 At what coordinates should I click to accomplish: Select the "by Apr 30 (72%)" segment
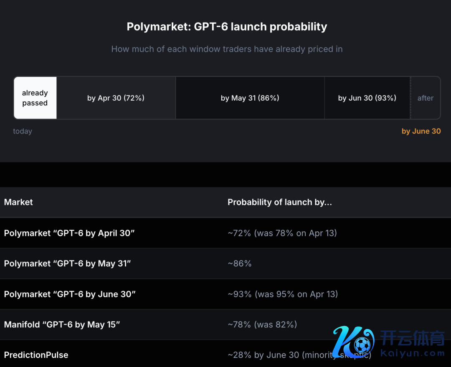click(116, 98)
